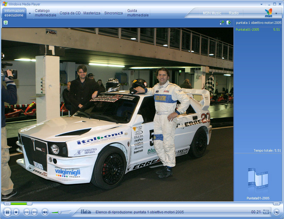Toggle the playlist pane with green arrow icon

[x=229, y=23]
